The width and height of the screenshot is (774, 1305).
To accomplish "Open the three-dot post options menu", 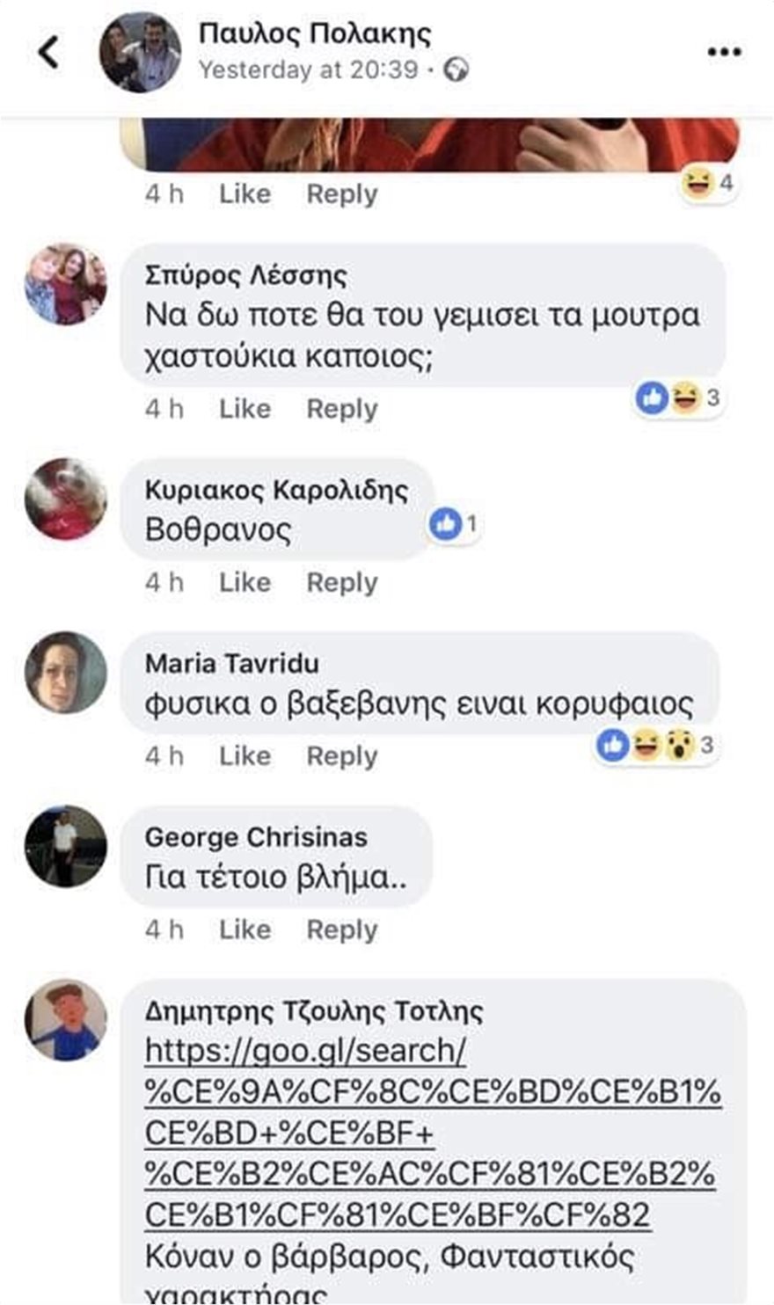I will pyautogui.click(x=724, y=53).
